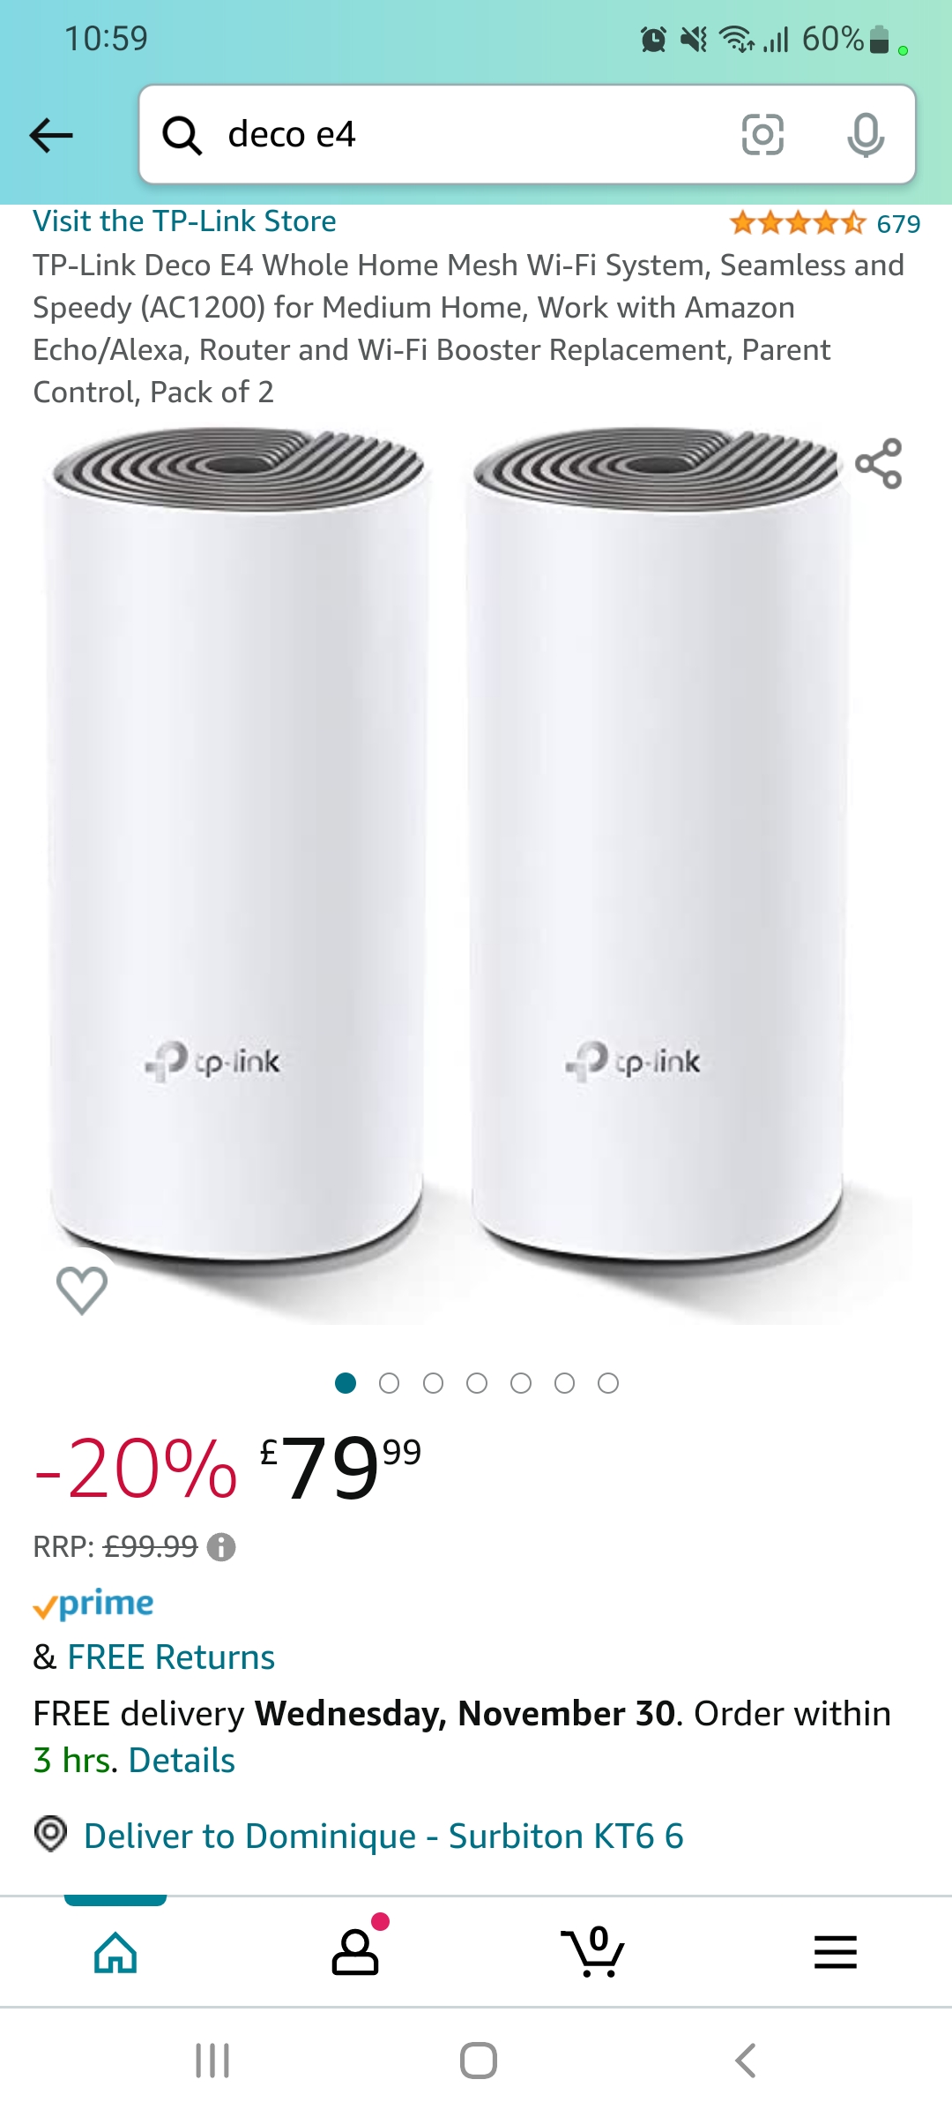Open delivery Details link
This screenshot has width=952, height=2117.
(182, 1761)
